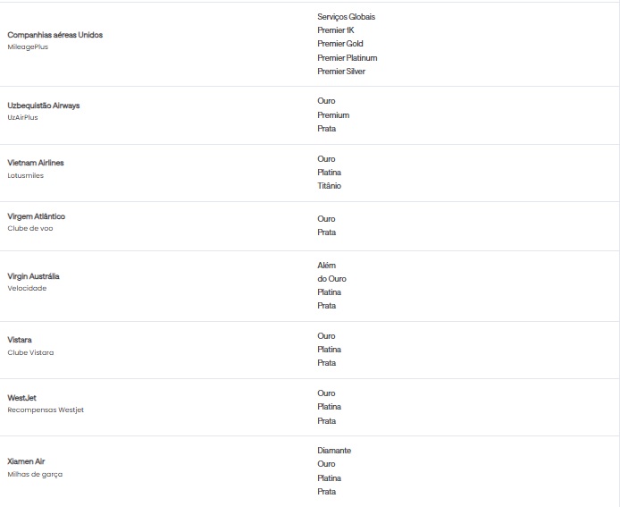Click the Premier Platinum tier
Screen dimensions: 620x507
[x=347, y=58]
